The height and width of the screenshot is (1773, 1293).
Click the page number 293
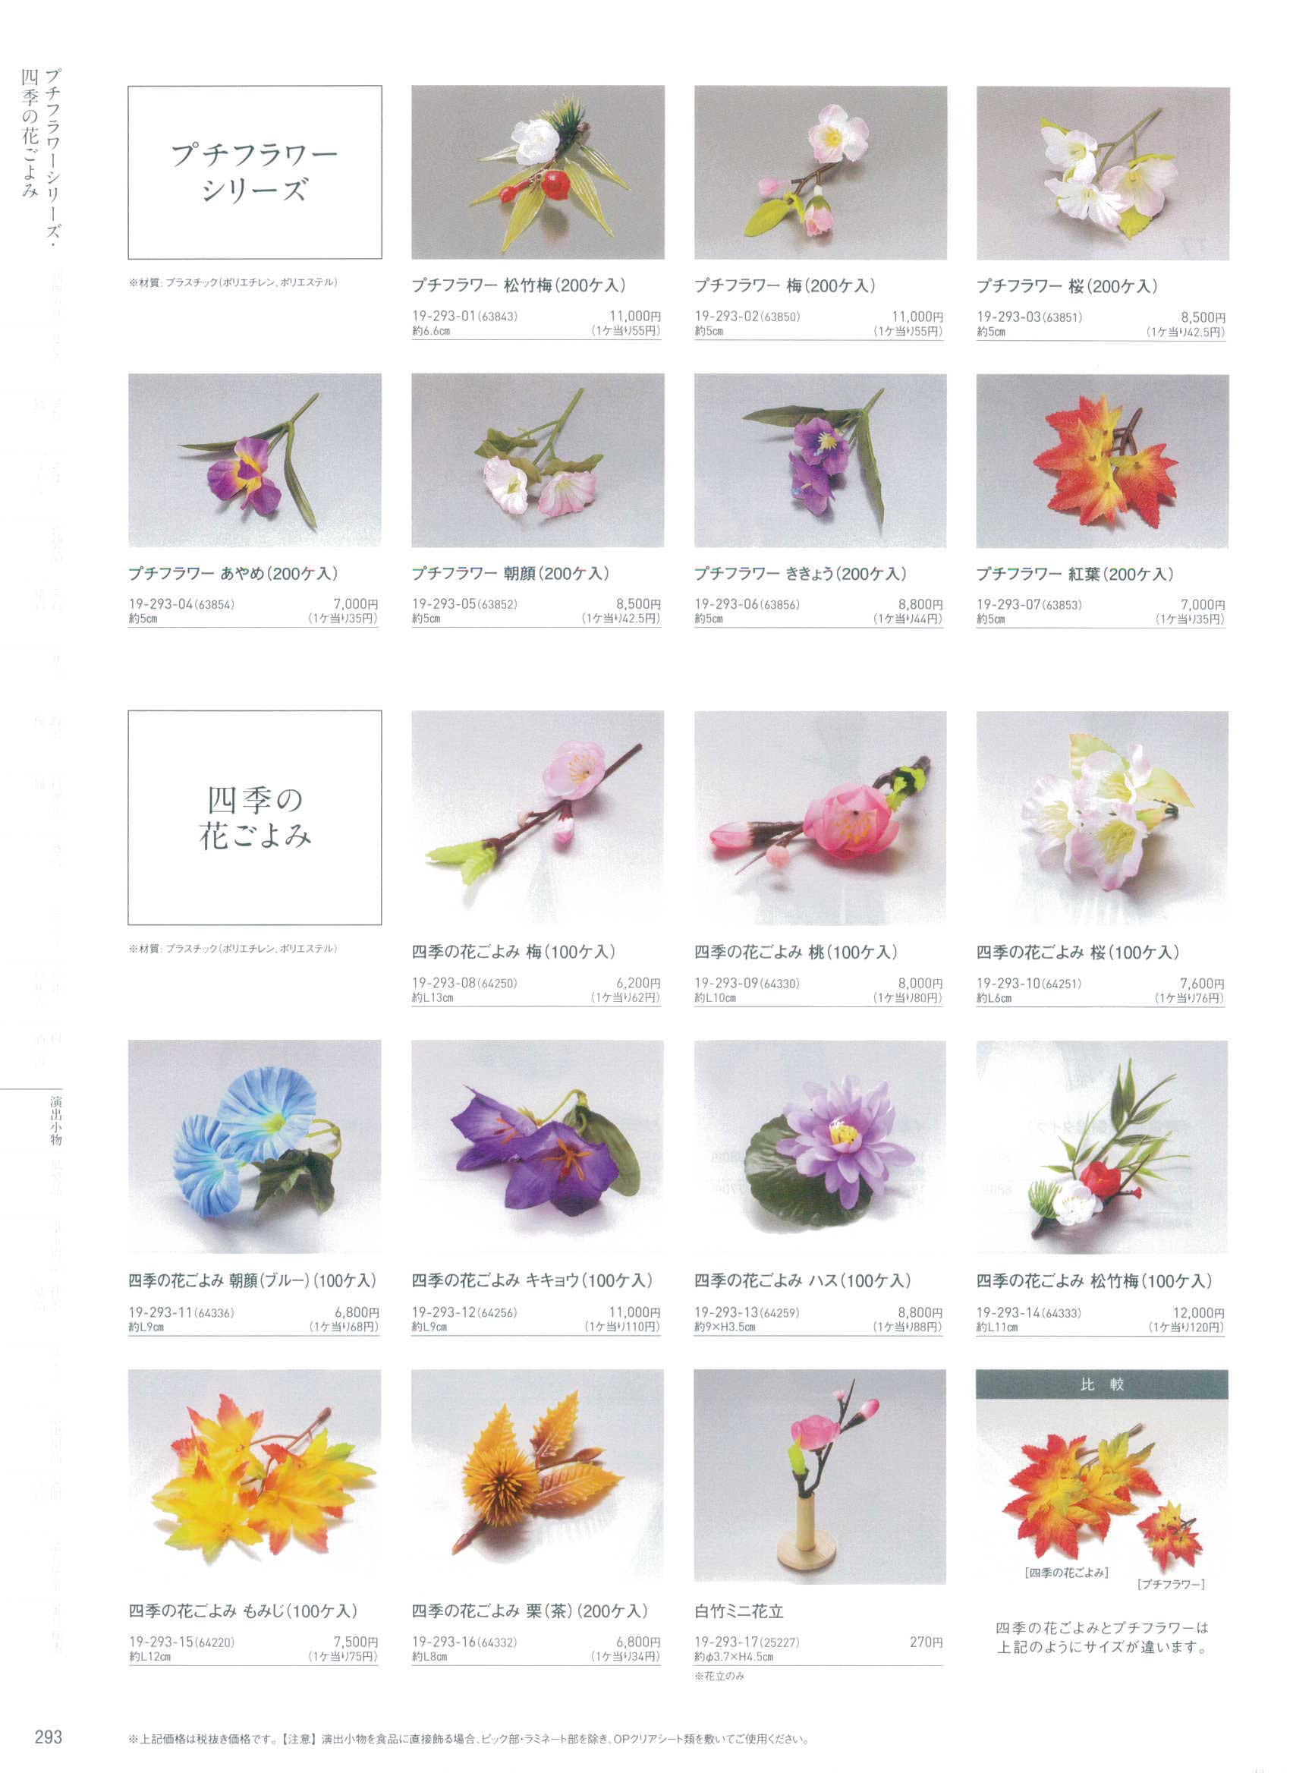coord(49,1737)
